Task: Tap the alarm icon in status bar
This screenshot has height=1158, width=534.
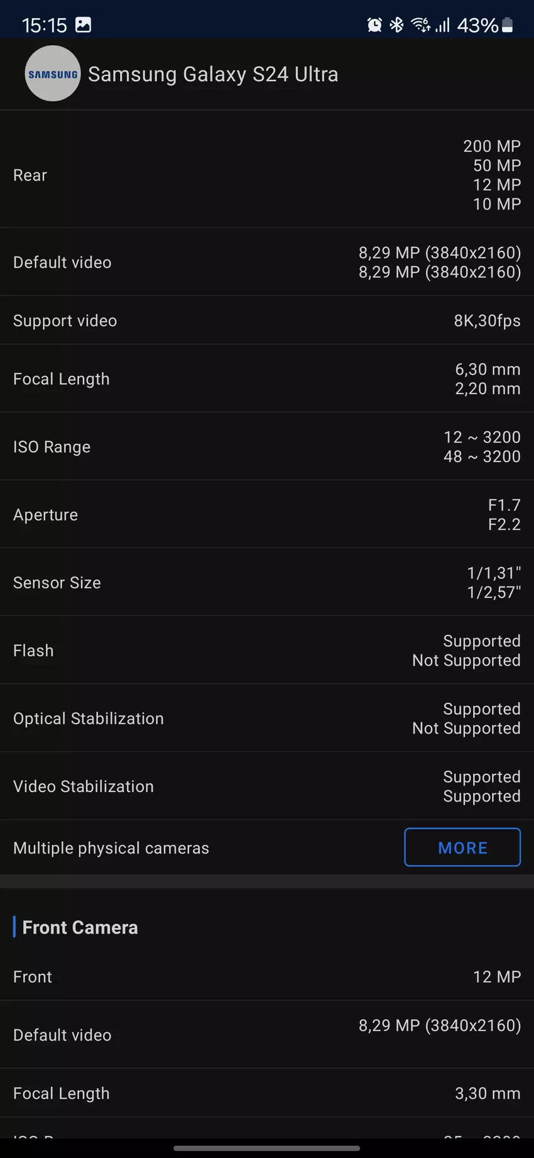Action: coord(374,25)
